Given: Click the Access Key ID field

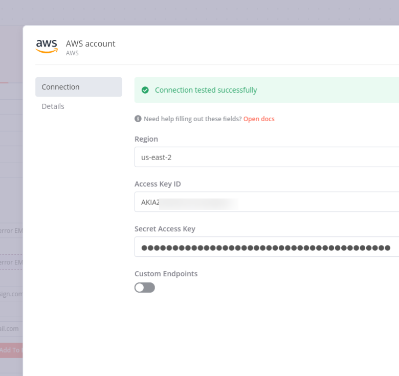Looking at the screenshot, I should pyautogui.click(x=267, y=202).
